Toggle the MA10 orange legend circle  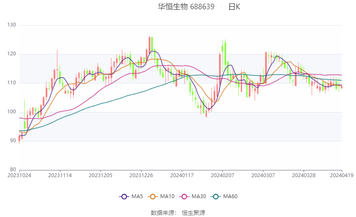coord(152,196)
